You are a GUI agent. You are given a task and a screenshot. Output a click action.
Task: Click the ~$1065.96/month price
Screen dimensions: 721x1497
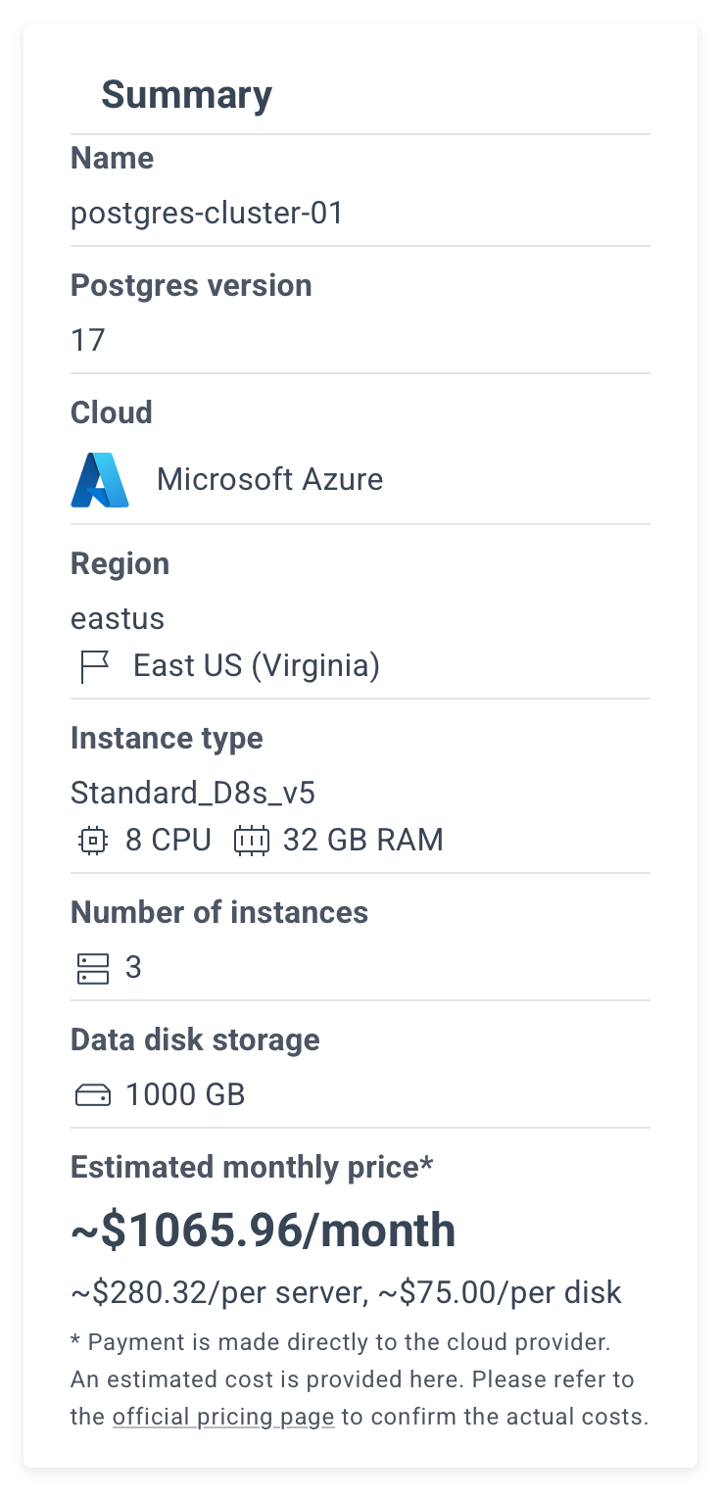click(x=263, y=1231)
